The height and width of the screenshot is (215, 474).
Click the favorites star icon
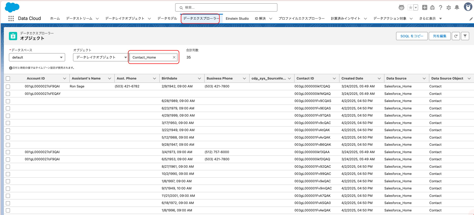tap(410, 8)
